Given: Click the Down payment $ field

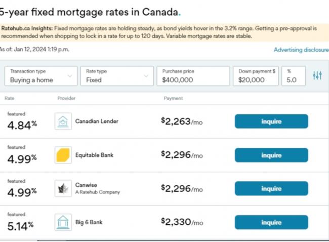Looking at the screenshot, I should 257,76.
